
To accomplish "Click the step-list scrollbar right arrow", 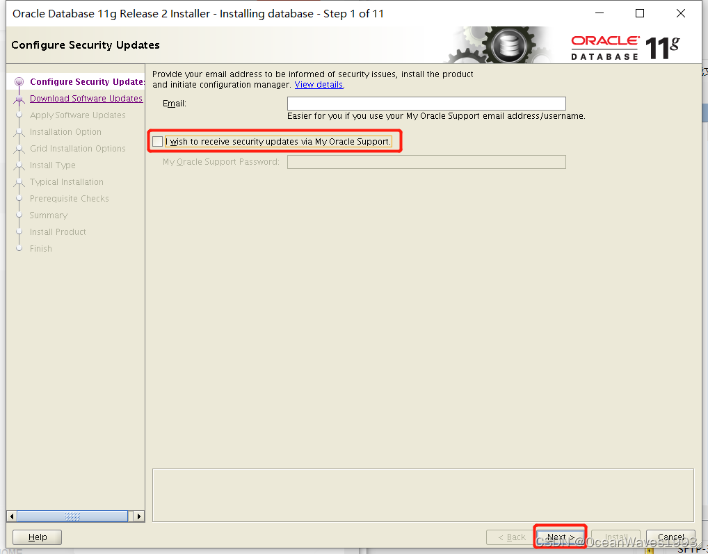I will (139, 516).
